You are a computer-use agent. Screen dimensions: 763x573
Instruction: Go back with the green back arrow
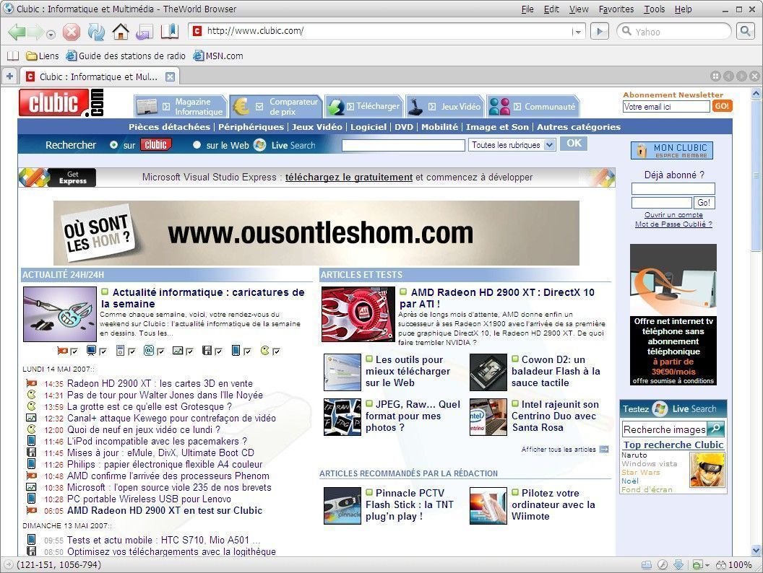(17, 32)
